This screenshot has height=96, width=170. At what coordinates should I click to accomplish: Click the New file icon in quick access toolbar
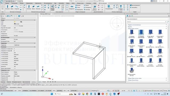pyautogui.click(x=5, y=1)
